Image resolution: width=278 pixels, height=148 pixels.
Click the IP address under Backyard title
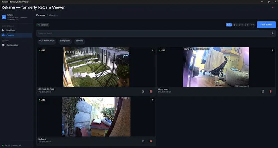(45, 142)
